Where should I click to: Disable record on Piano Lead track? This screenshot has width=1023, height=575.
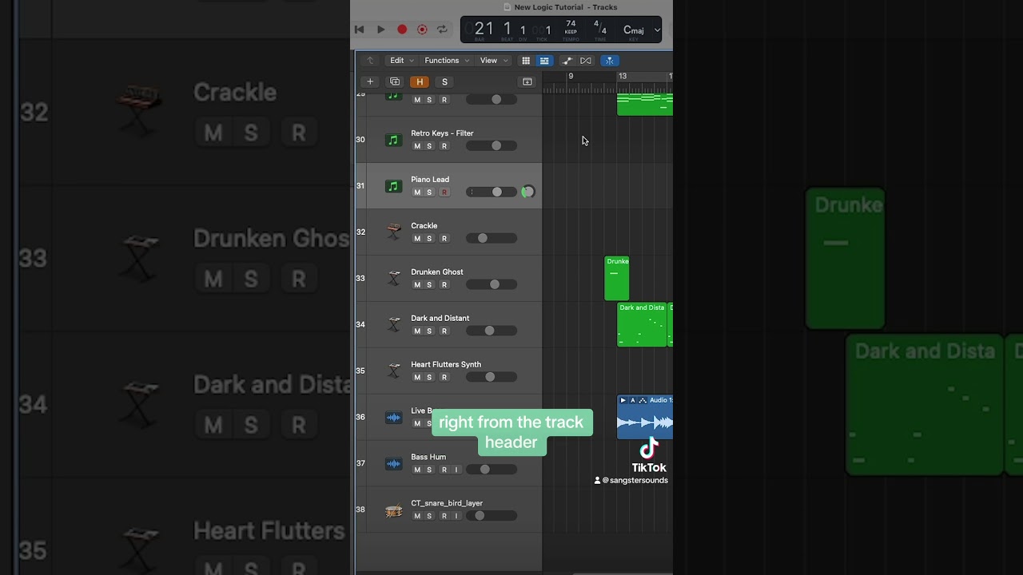pos(444,192)
